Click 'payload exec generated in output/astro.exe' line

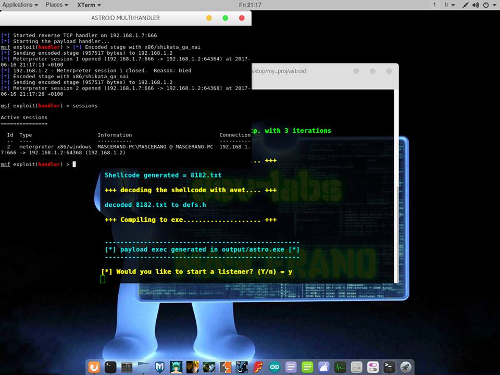click(x=202, y=249)
